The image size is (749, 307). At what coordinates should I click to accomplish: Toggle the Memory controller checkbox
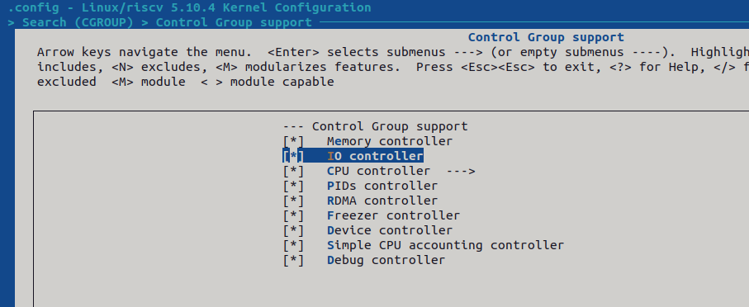click(293, 141)
